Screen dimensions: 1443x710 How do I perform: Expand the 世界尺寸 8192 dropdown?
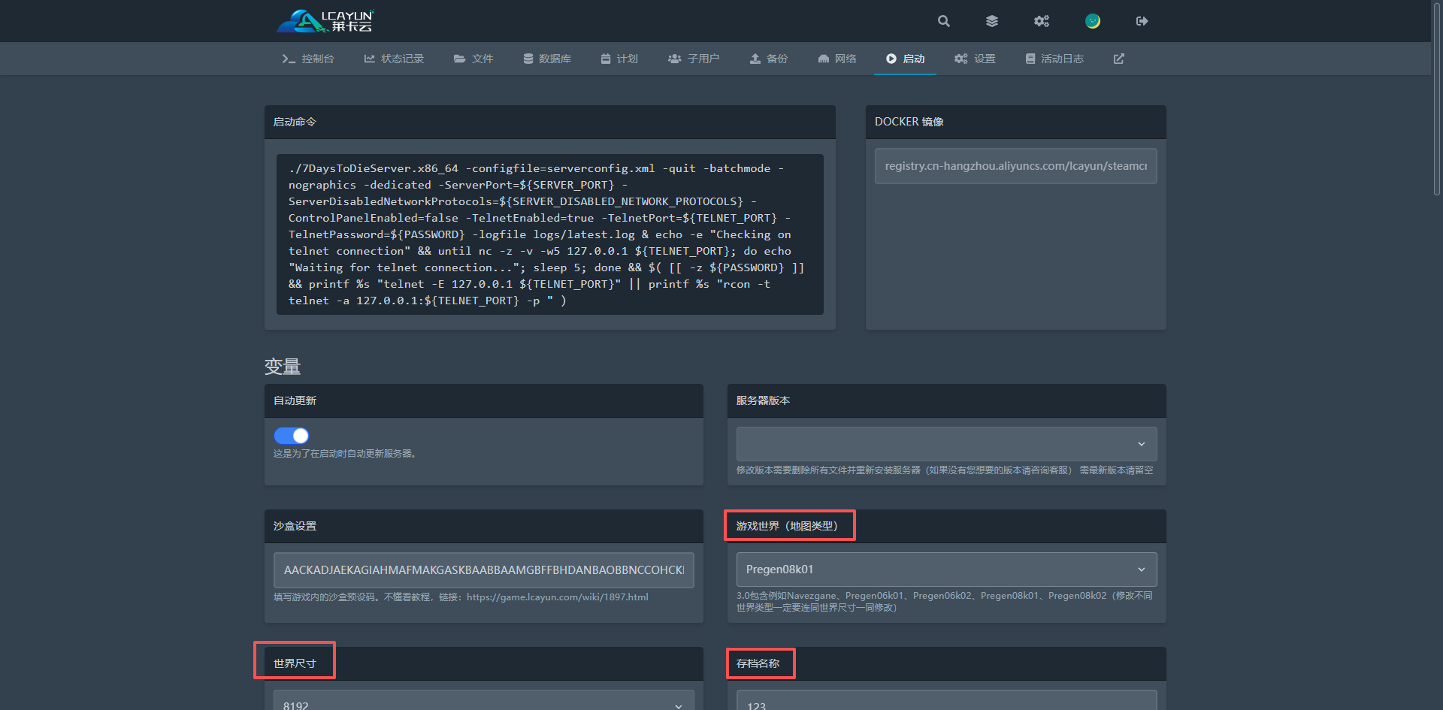coord(484,700)
